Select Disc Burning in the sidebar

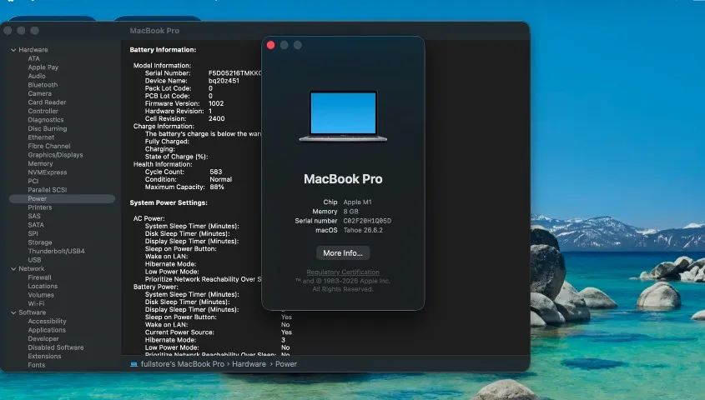point(48,128)
